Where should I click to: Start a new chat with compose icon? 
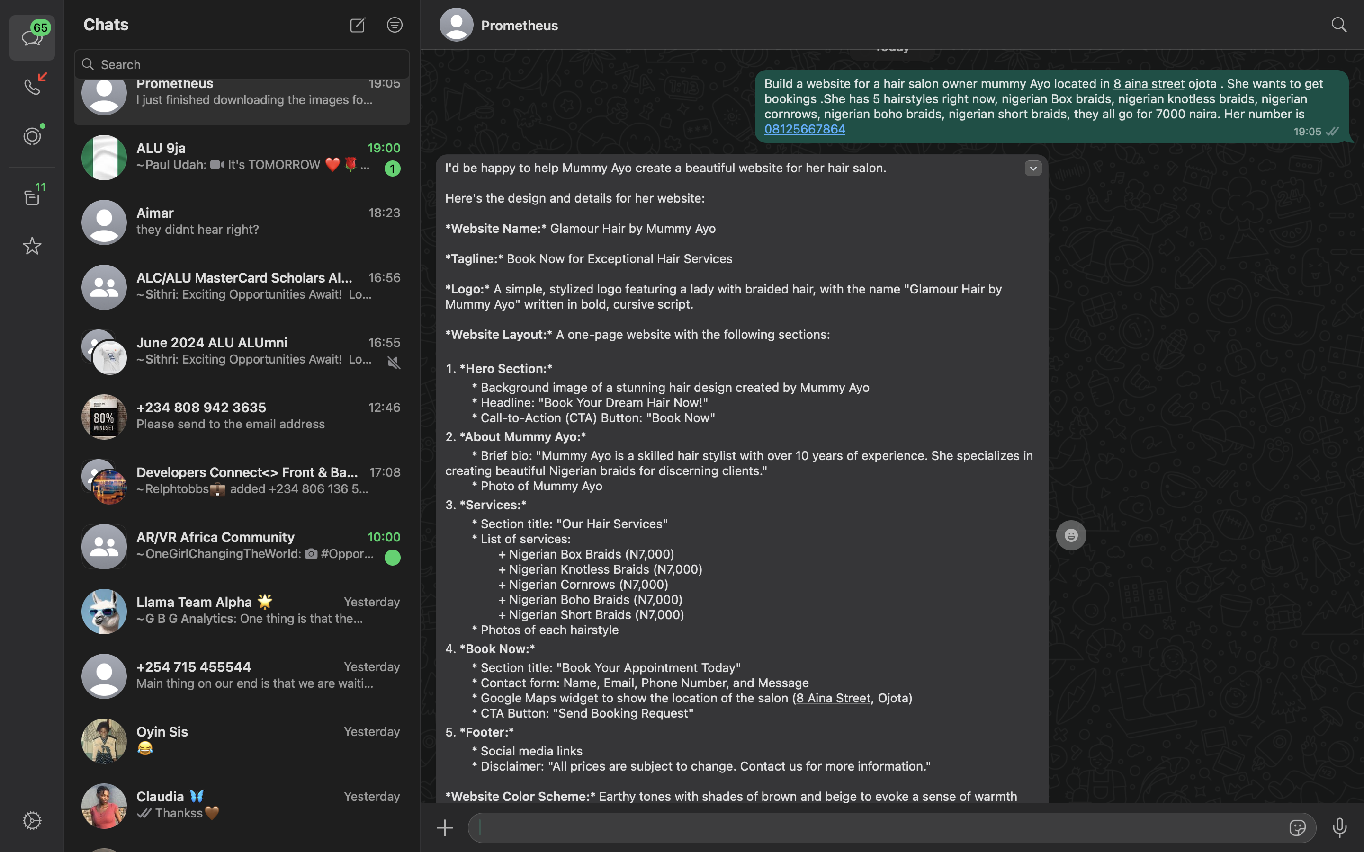pos(358,25)
